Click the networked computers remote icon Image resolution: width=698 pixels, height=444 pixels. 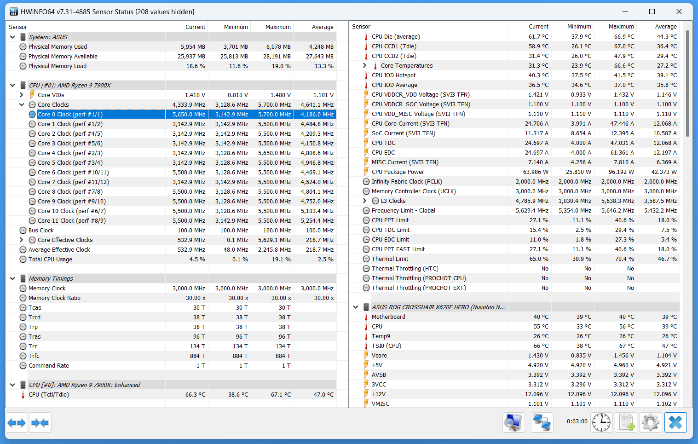click(x=542, y=422)
